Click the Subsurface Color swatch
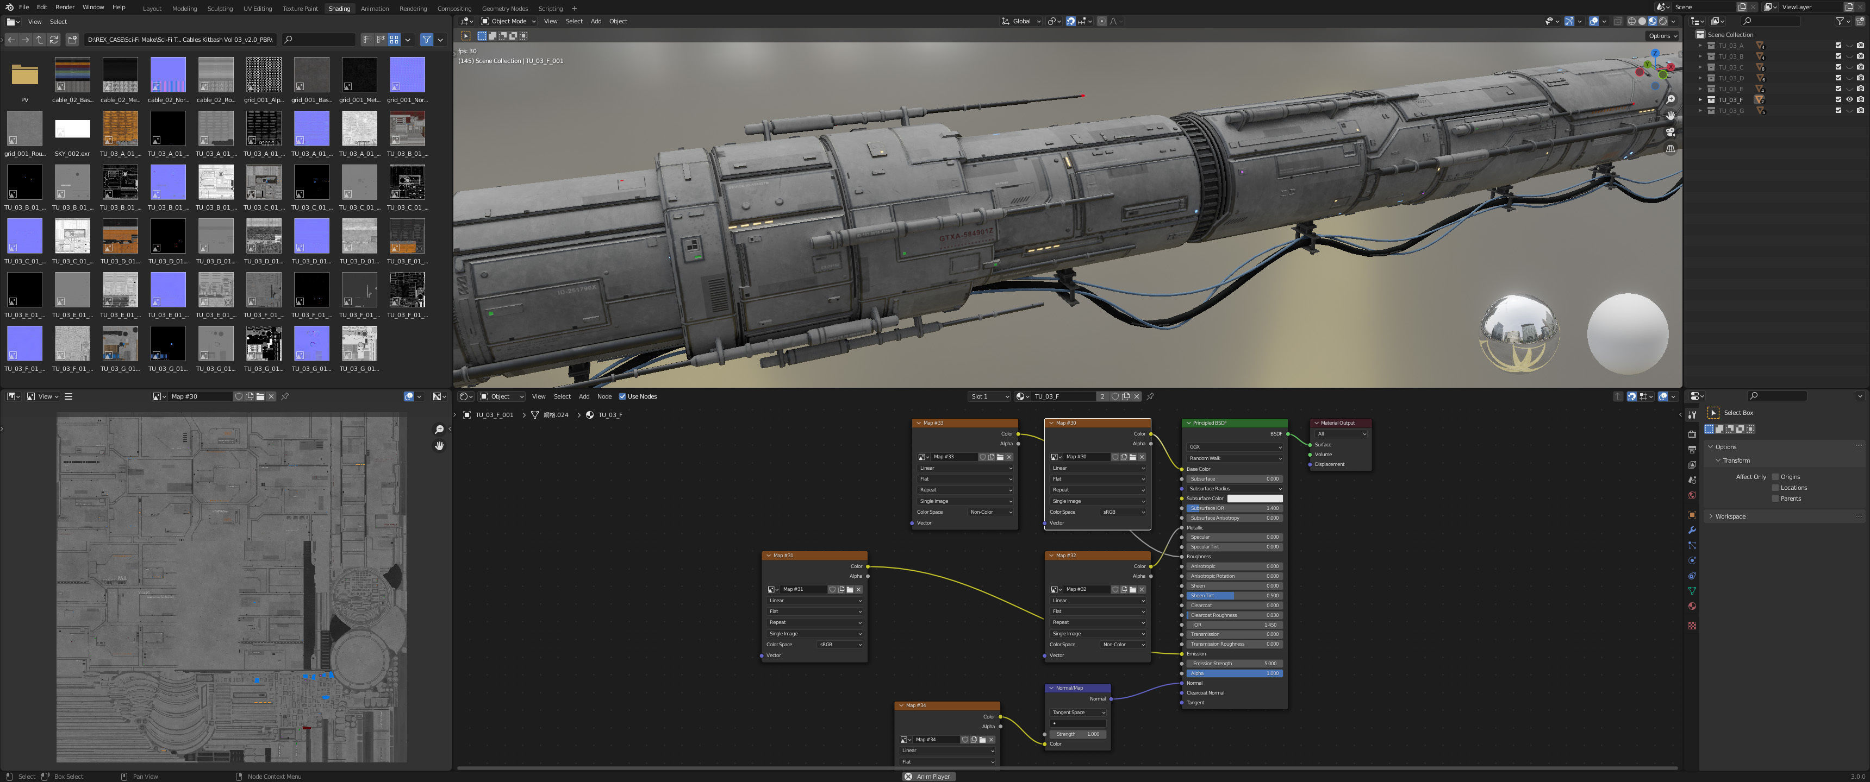The height and width of the screenshot is (782, 1870). point(1255,499)
